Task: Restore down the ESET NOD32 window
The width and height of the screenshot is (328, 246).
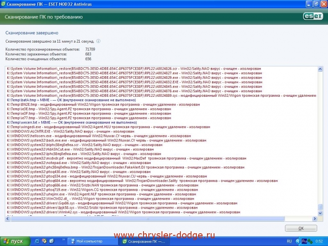Action: (x=317, y=4)
